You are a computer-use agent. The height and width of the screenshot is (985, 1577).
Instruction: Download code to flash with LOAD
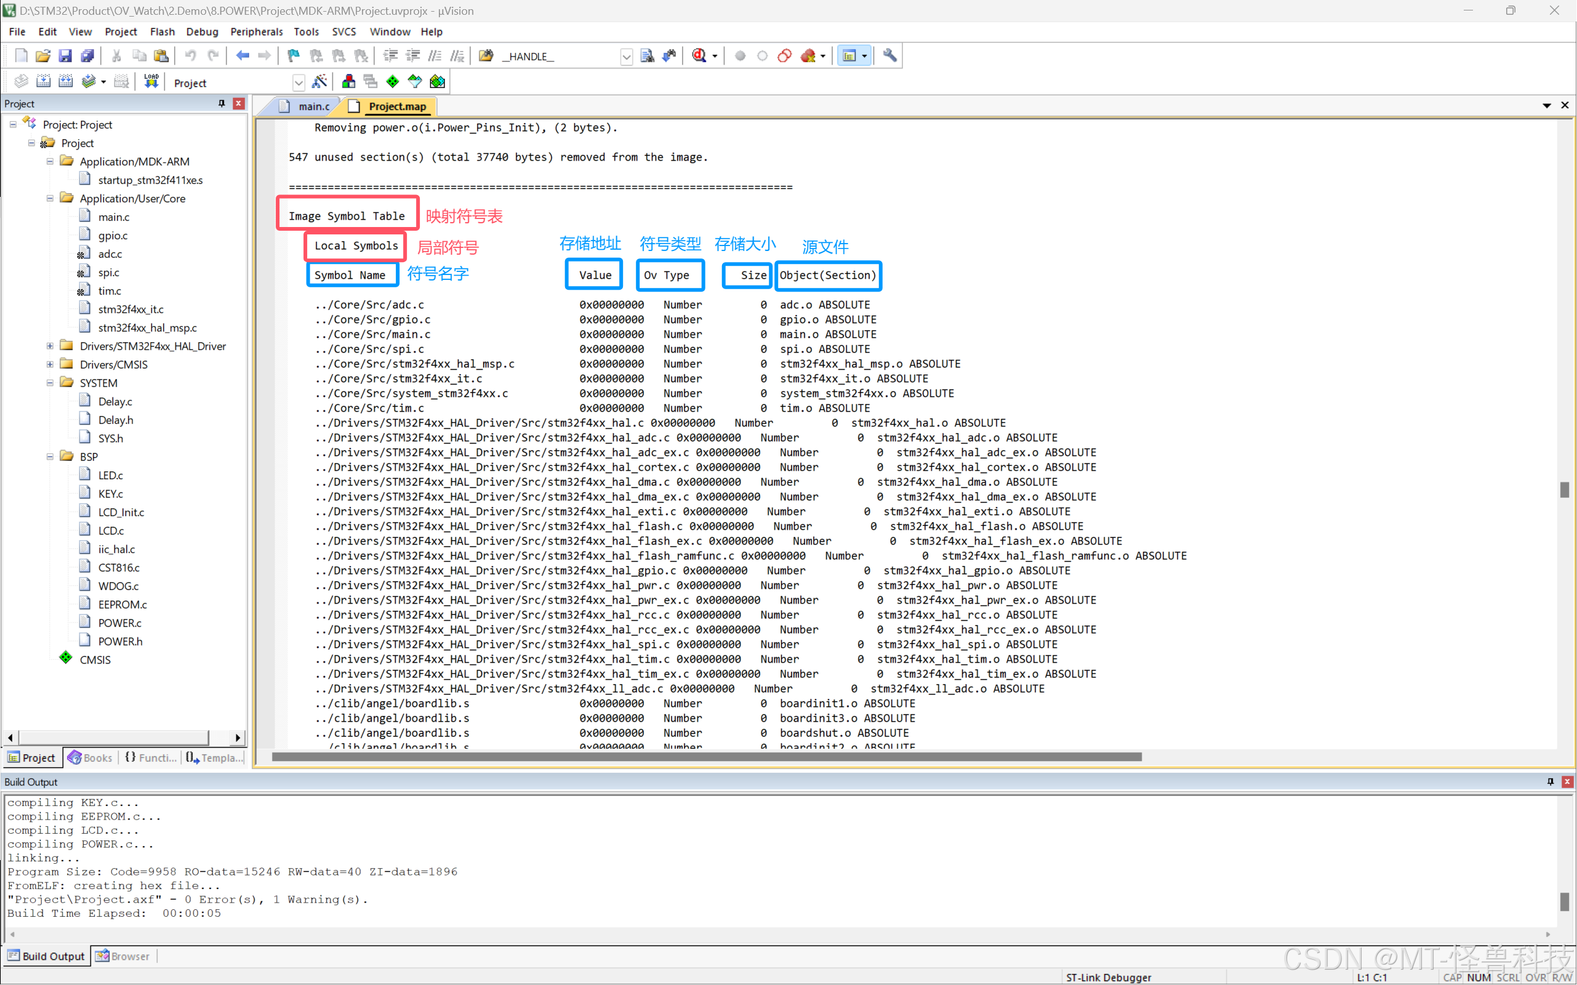coord(151,81)
